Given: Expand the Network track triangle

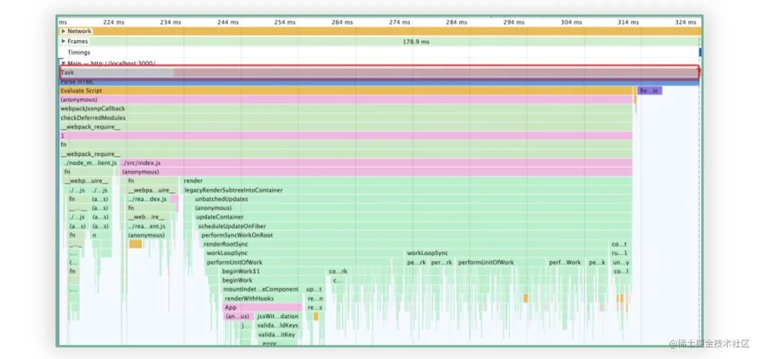Looking at the screenshot, I should point(63,31).
